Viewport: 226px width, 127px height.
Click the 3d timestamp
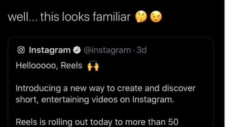click(142, 50)
